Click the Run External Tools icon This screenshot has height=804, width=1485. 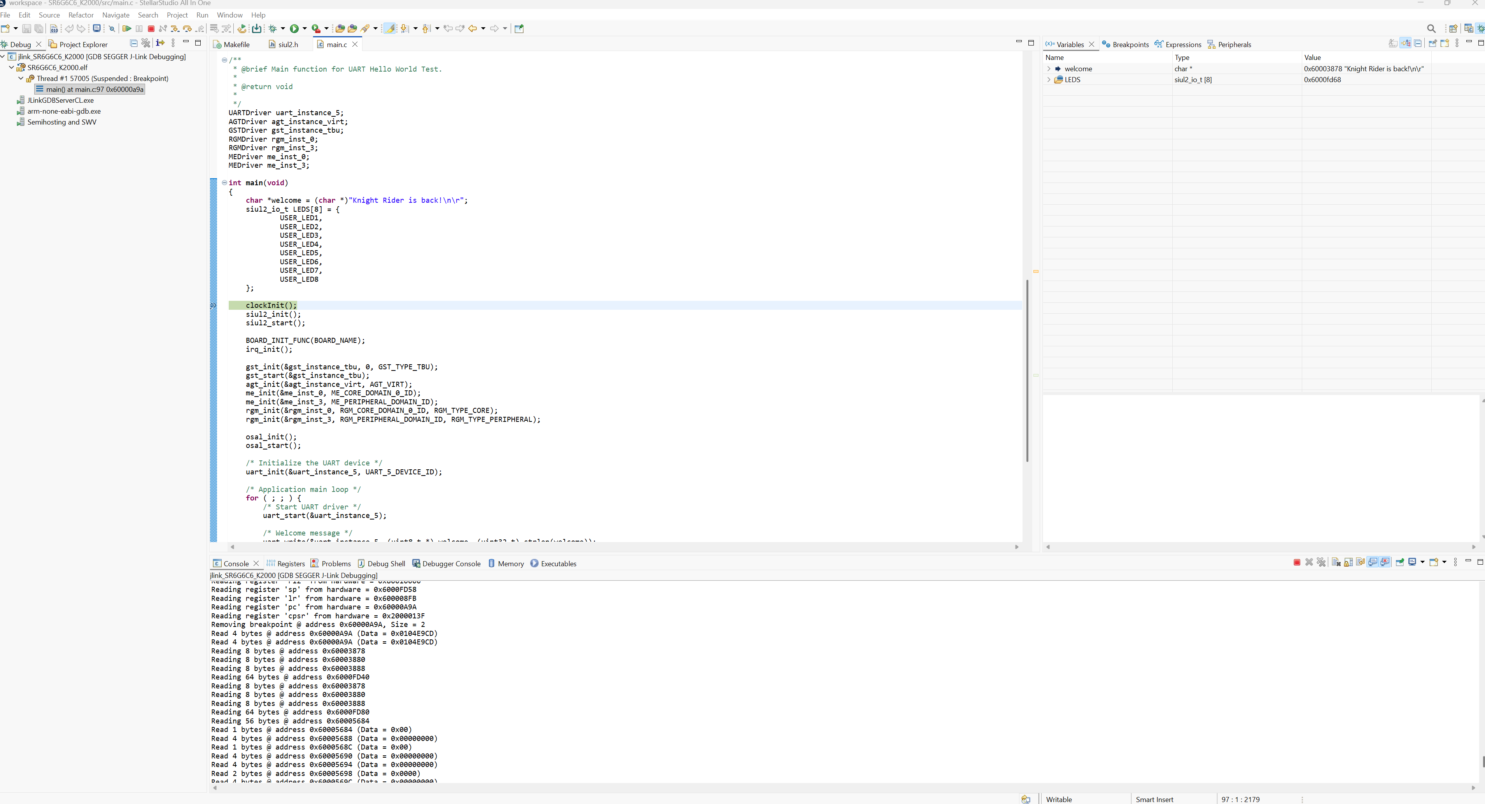click(315, 28)
